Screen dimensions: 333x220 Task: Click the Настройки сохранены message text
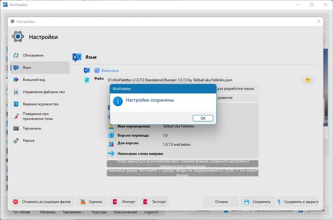150,100
